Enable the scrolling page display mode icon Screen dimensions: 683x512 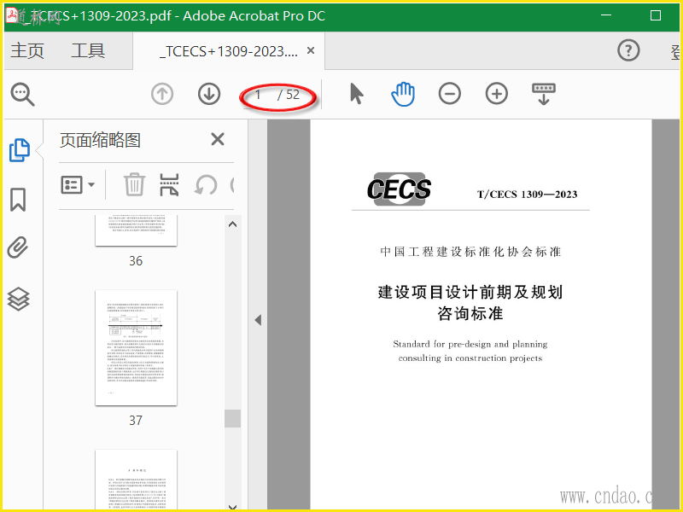pos(544,94)
